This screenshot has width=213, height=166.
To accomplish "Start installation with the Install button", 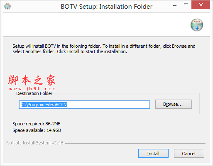I will tap(153, 153).
